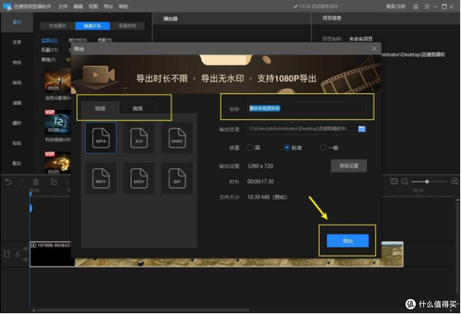The height and width of the screenshot is (314, 461).
Task: Click the application logo in title bar
Action: (x=7, y=6)
